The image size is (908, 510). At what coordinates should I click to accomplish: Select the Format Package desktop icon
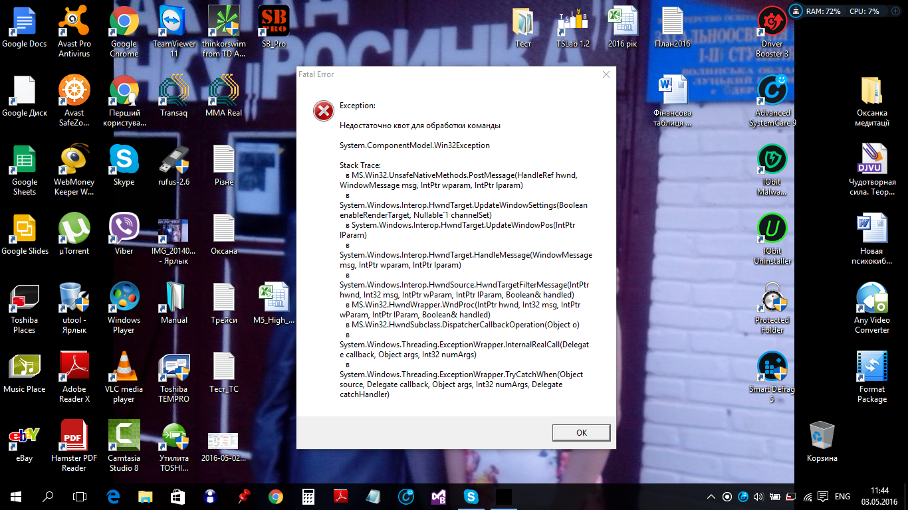coord(872,377)
